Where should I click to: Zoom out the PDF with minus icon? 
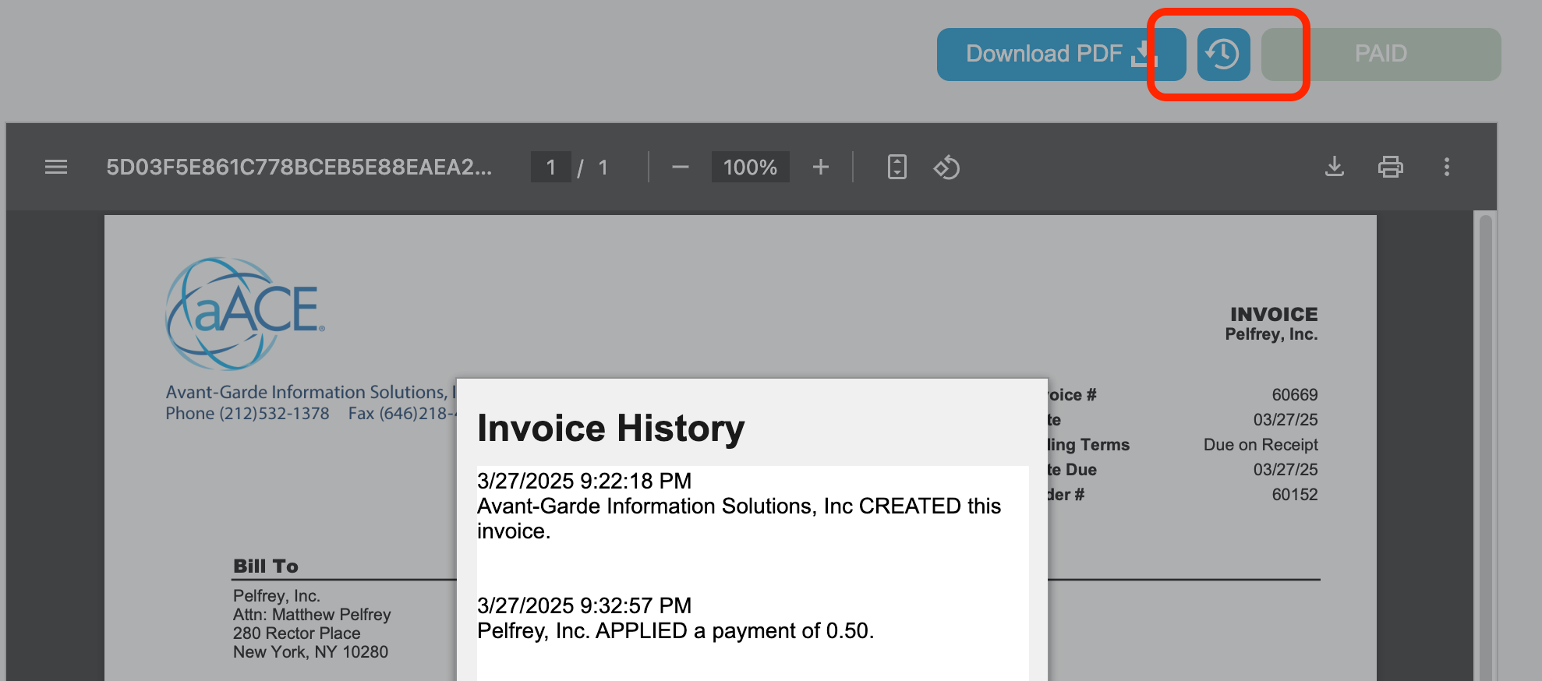[x=680, y=167]
